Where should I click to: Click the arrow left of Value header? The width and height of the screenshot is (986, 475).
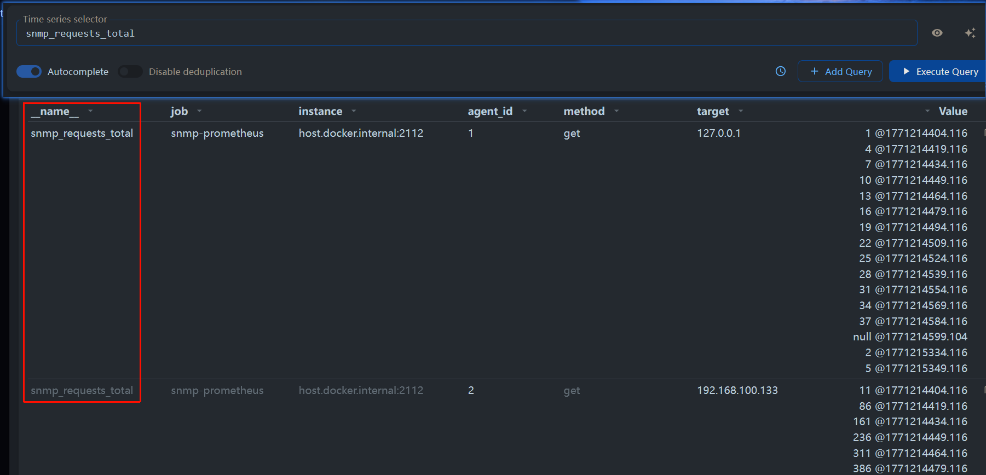pyautogui.click(x=927, y=111)
